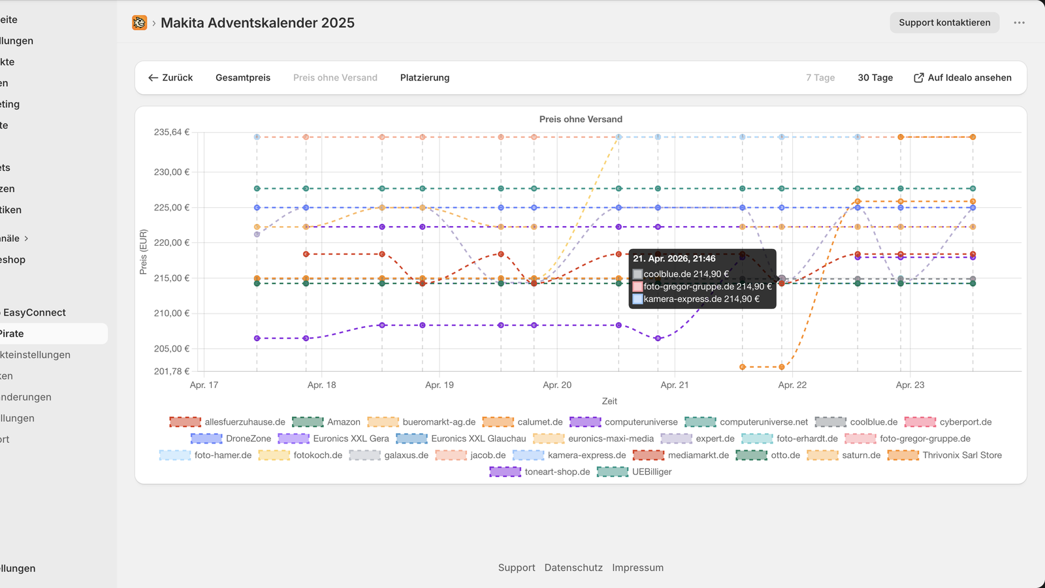
Task: Toggle the expert.de legend entry
Action: click(x=698, y=438)
